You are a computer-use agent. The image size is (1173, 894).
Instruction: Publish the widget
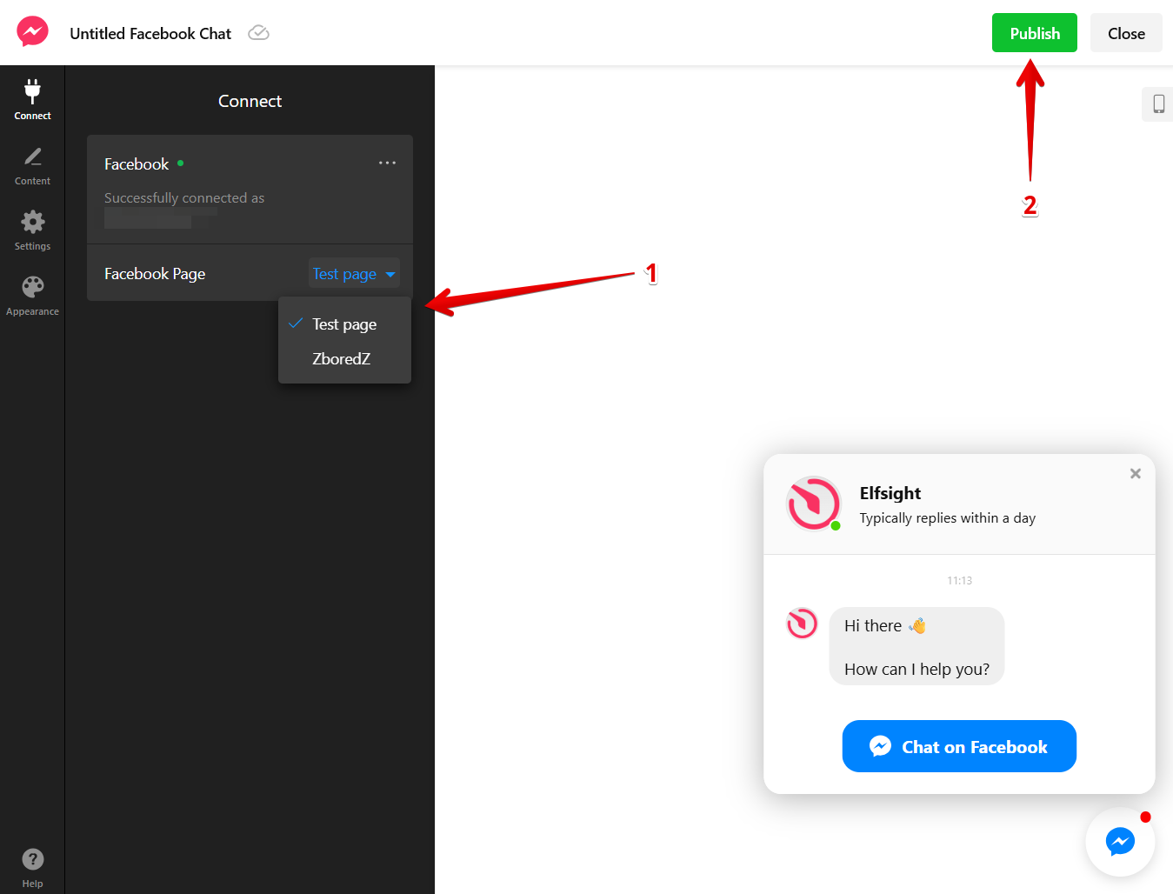[x=1034, y=33]
